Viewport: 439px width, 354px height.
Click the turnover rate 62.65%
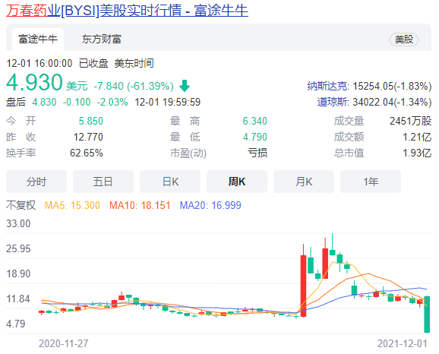[87, 153]
